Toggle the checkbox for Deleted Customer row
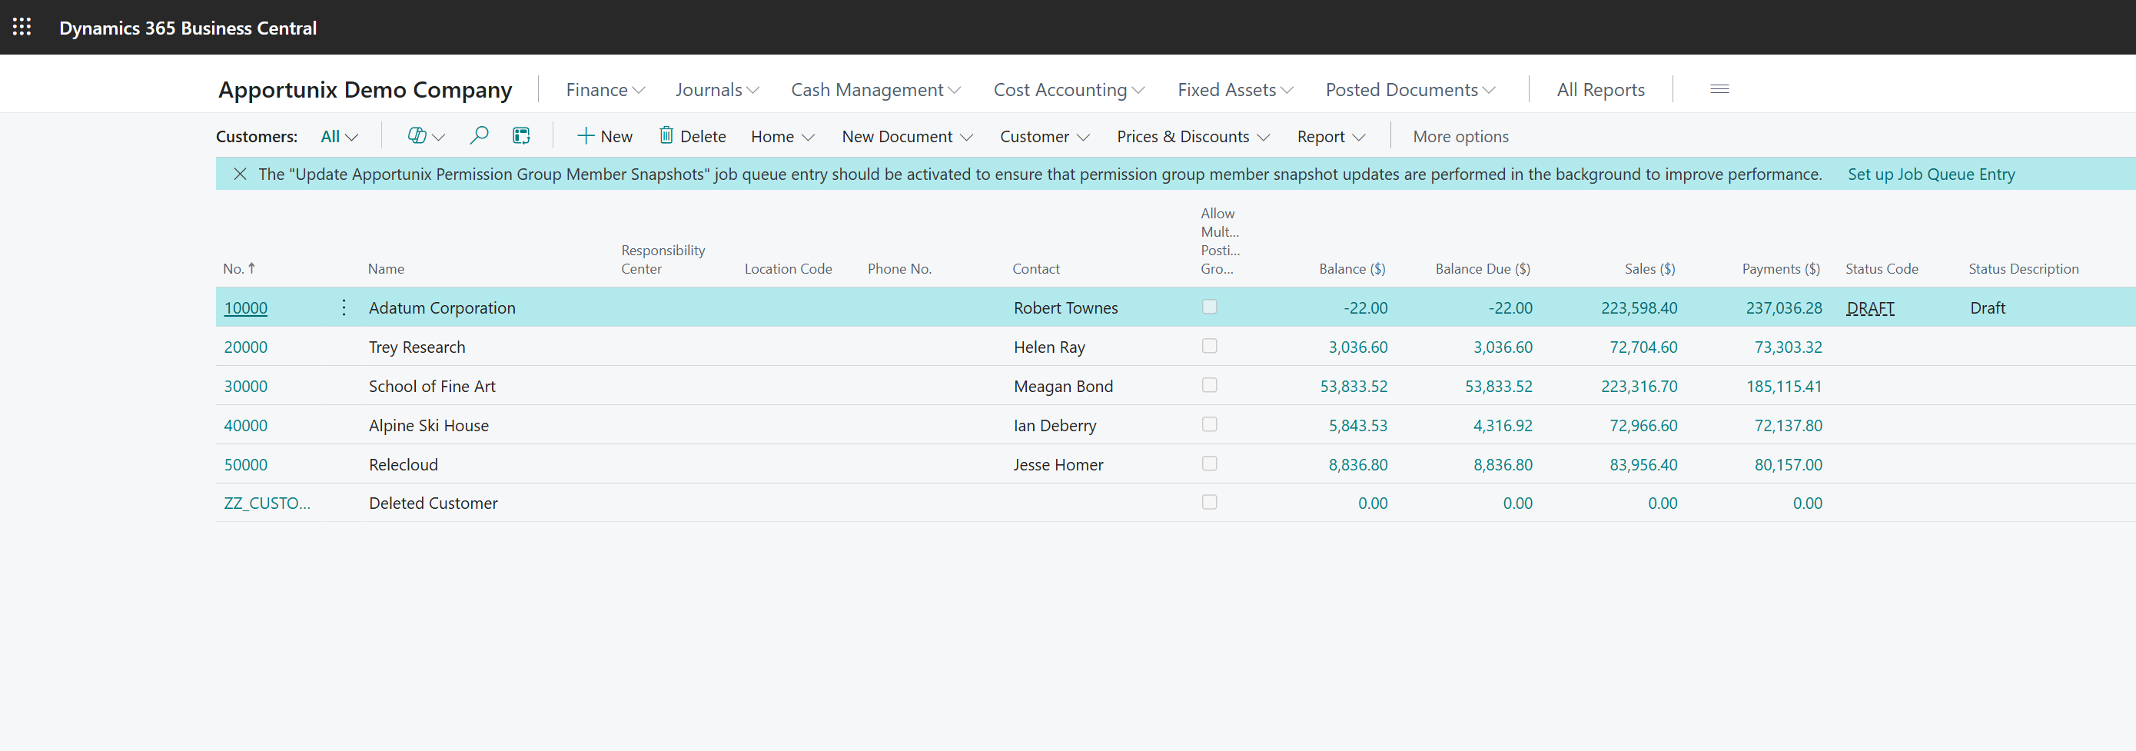The image size is (2136, 751). [1209, 502]
